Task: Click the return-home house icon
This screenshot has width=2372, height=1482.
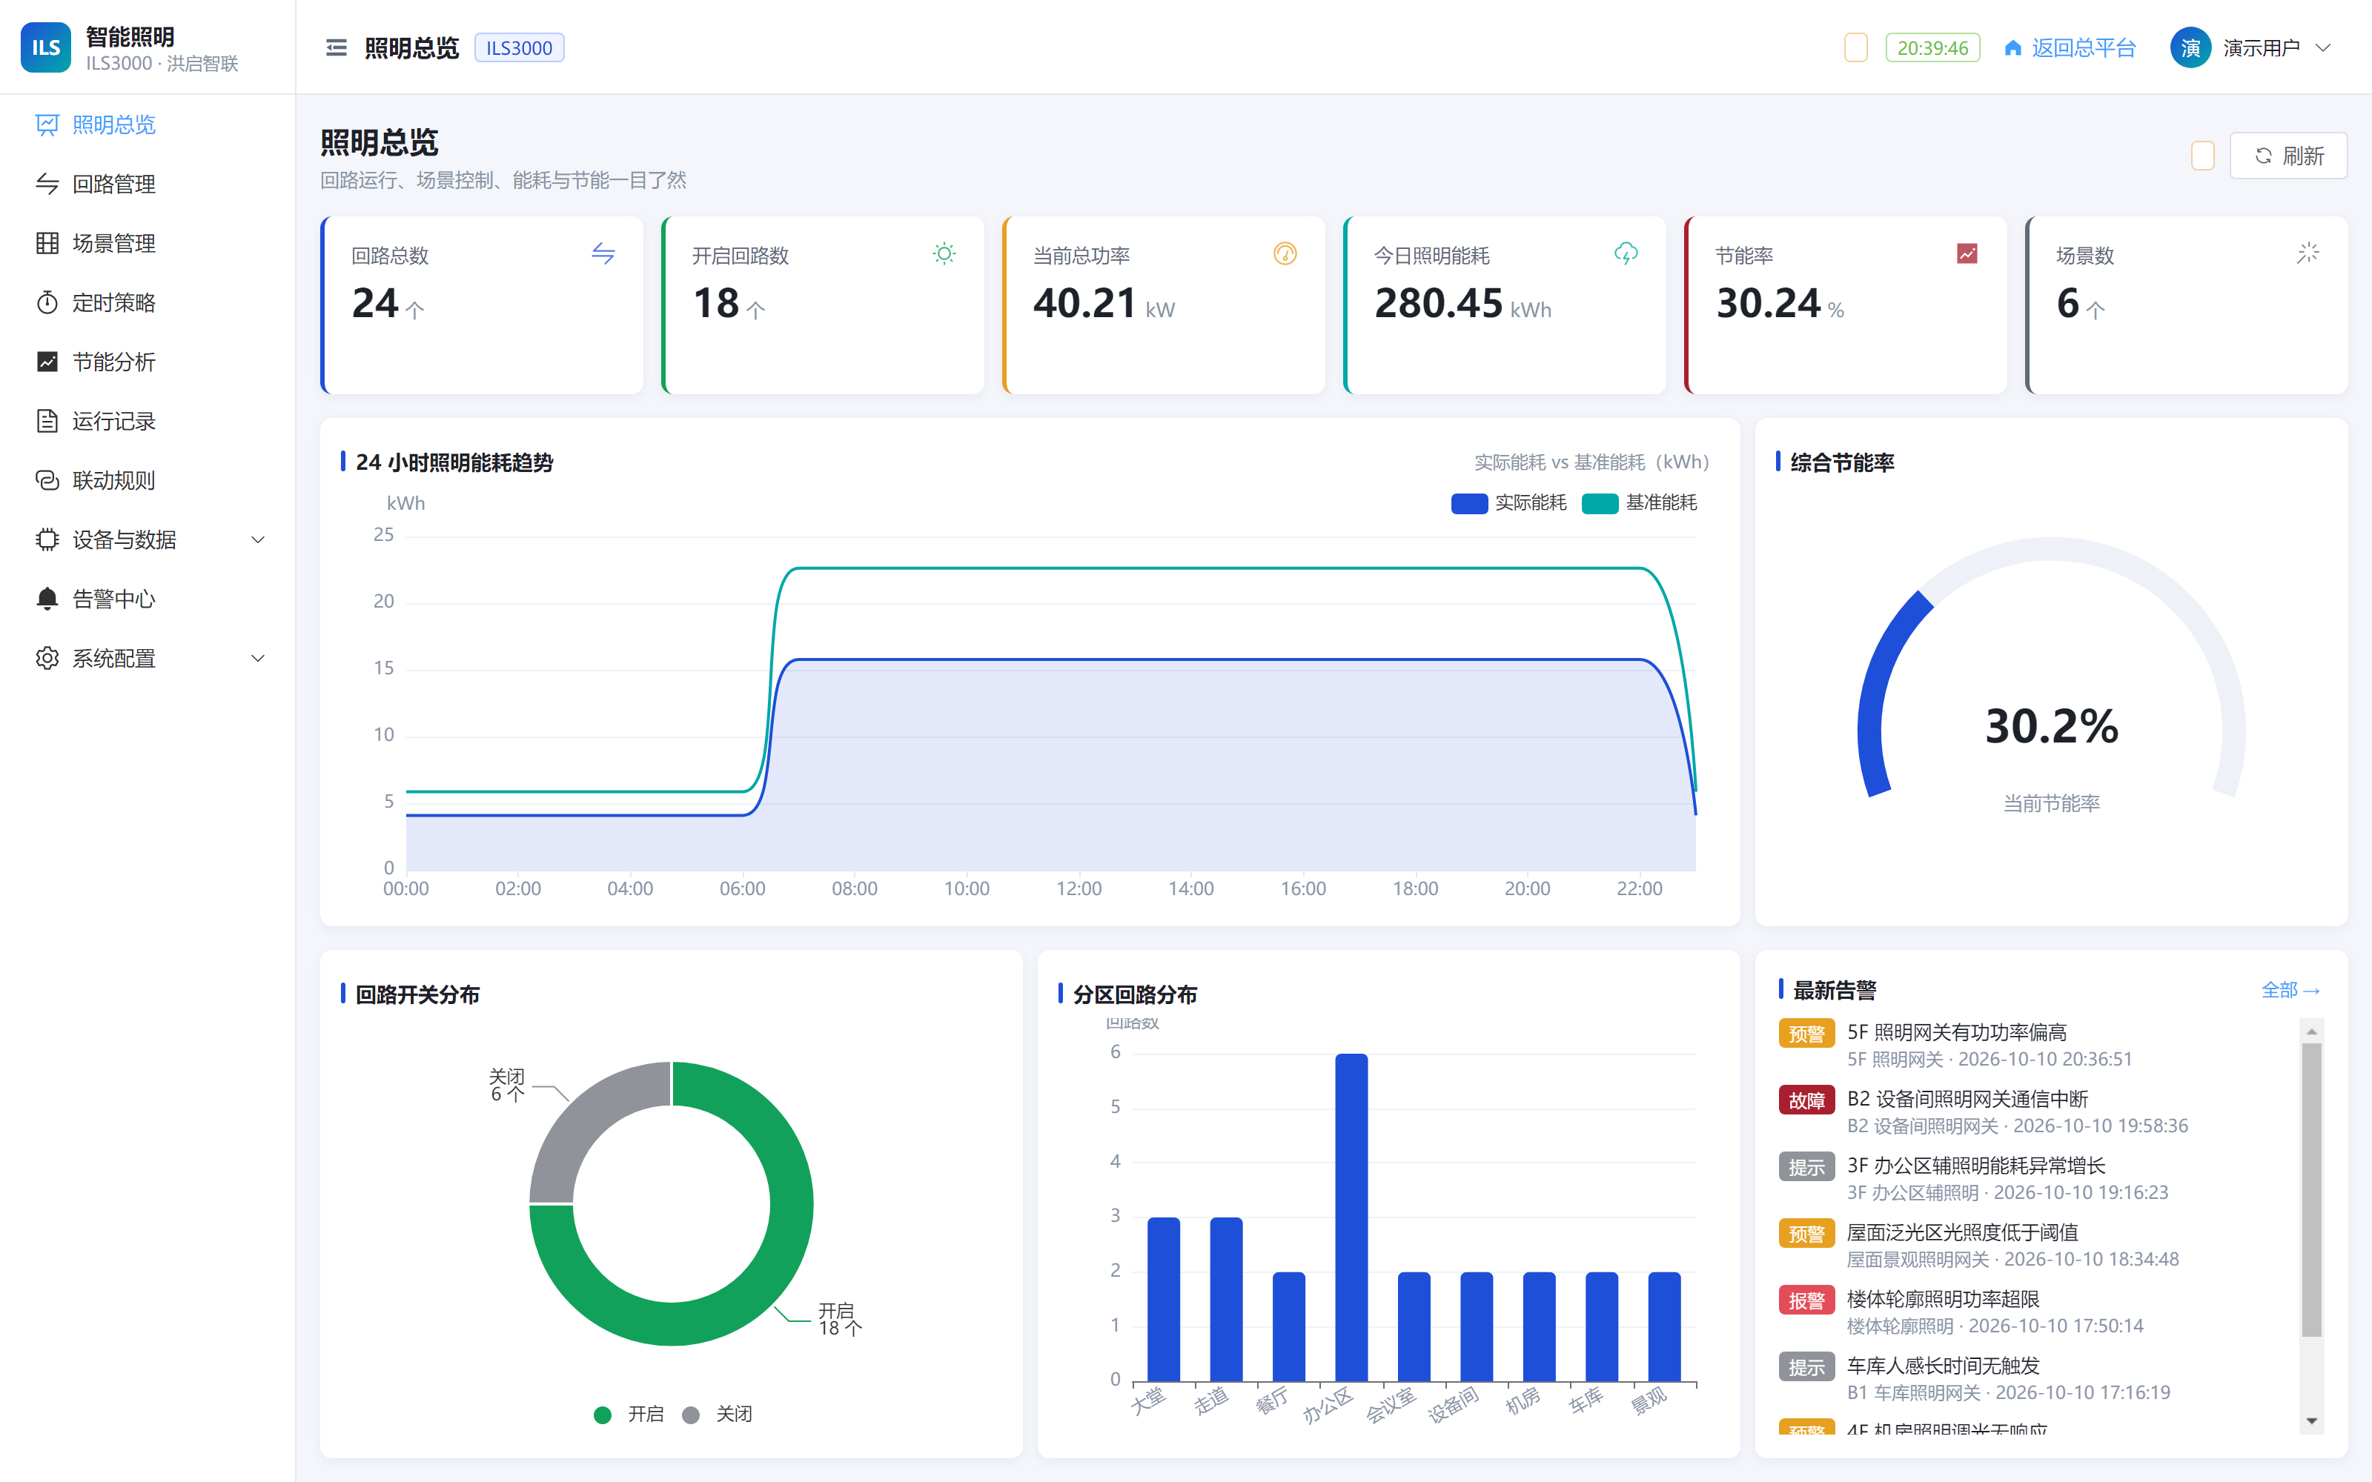Action: (x=2012, y=48)
